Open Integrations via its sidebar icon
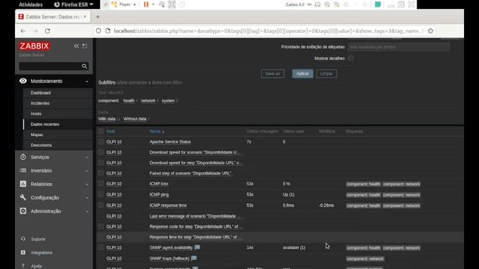Screen dimensions: 479x269 pyautogui.click(x=23, y=253)
